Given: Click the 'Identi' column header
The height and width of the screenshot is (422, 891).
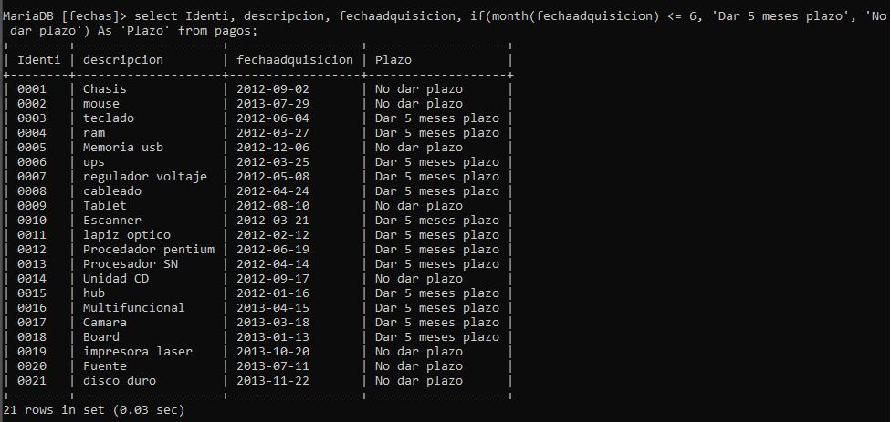Looking at the screenshot, I should pos(39,60).
